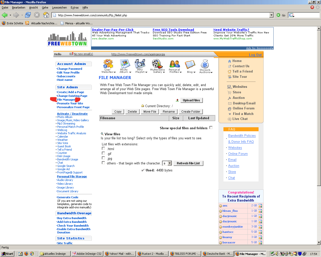The width and height of the screenshot is (321, 257).
Task: Switch to Yahoo! Mail taskbar window
Action: point(120,254)
